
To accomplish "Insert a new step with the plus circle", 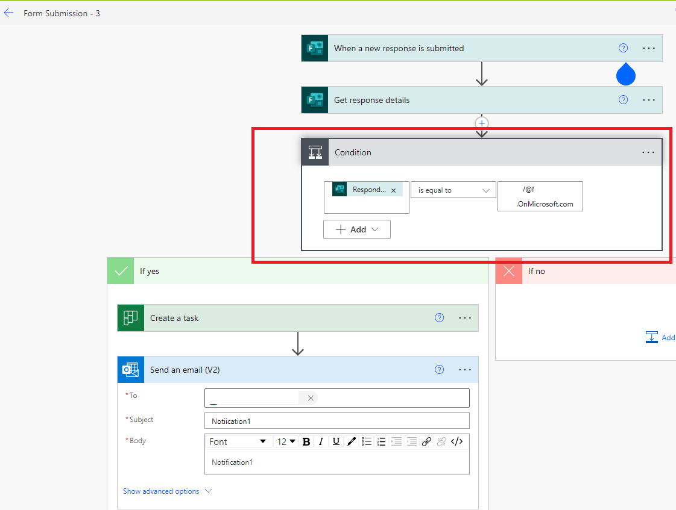I will coord(482,123).
